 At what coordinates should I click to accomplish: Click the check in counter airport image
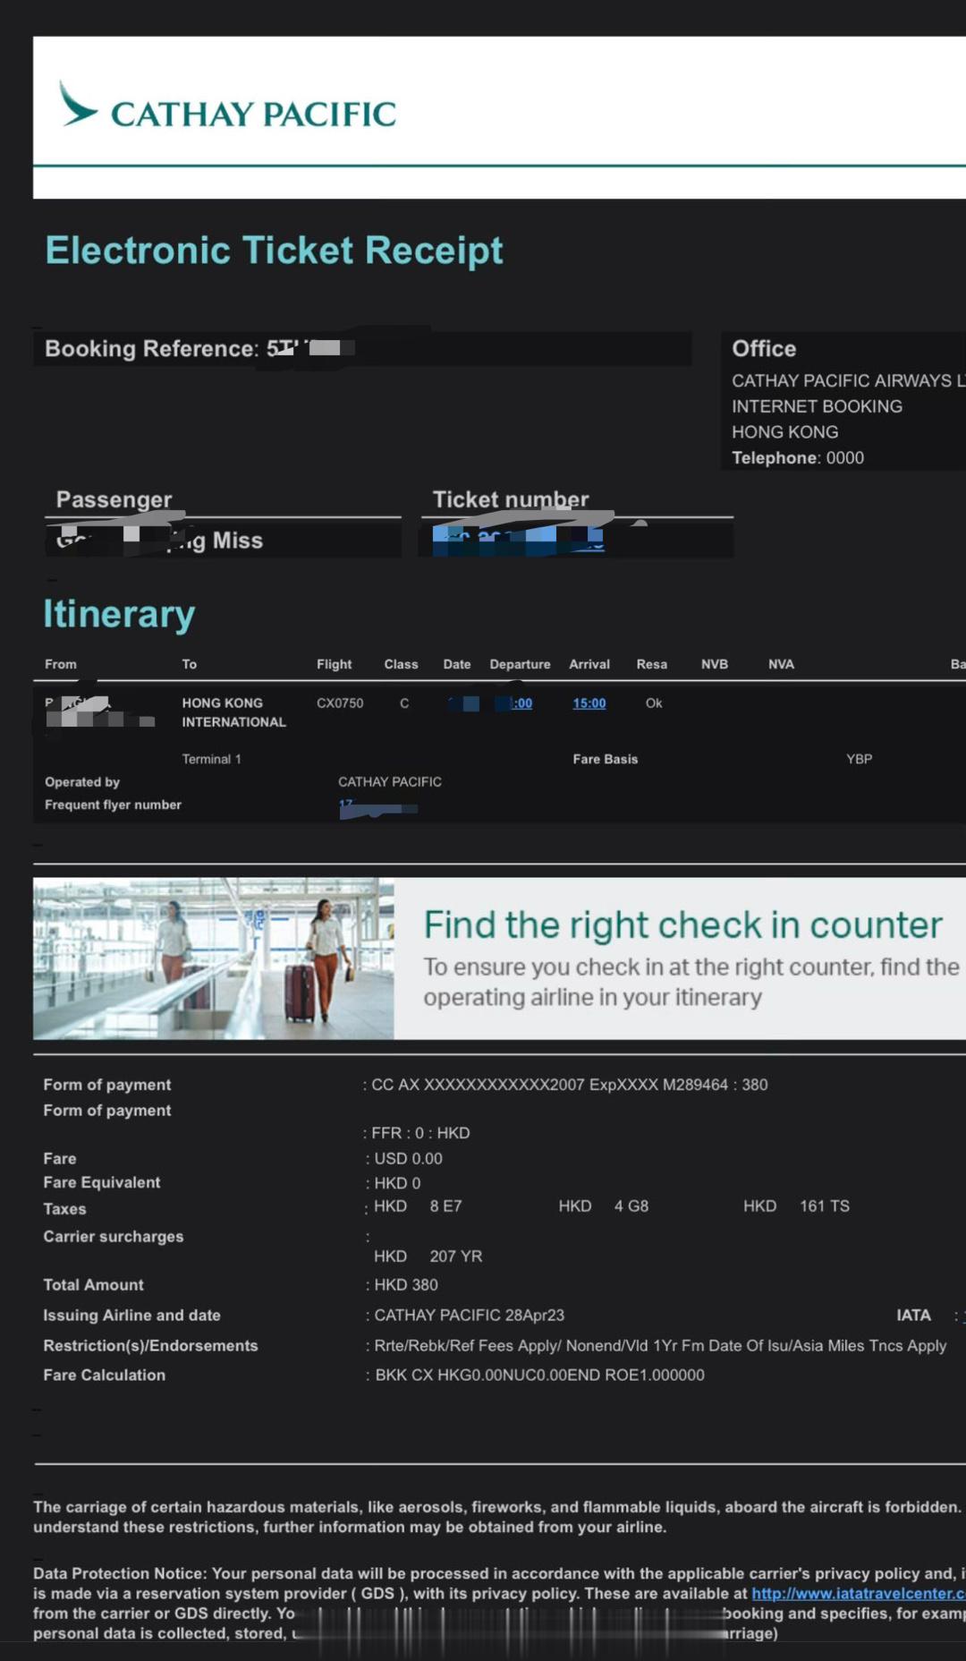pyautogui.click(x=213, y=958)
